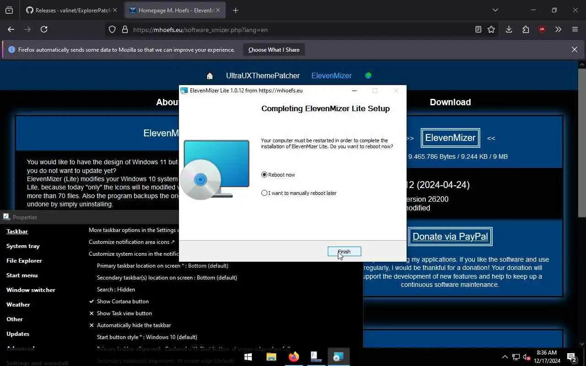The height and width of the screenshot is (366, 586).
Task: Open Firefox downloads panel
Action: pos(509,29)
